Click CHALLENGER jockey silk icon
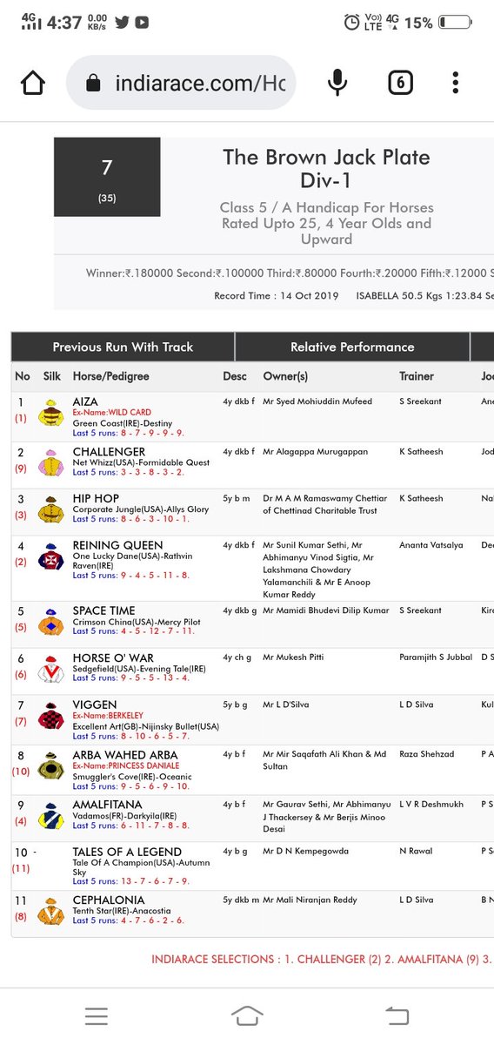Viewport: 494px width, 1045px height. click(50, 463)
